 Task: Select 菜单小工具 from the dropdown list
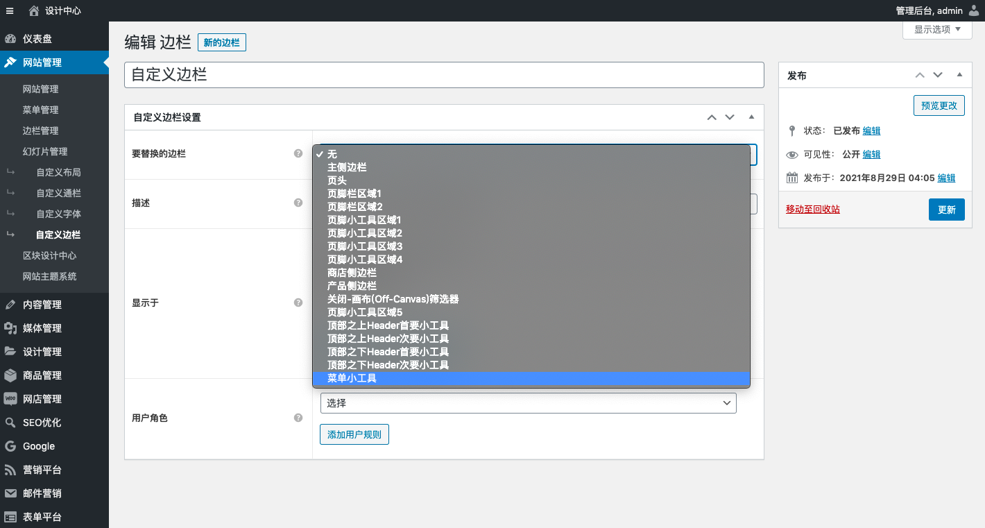[x=352, y=378]
